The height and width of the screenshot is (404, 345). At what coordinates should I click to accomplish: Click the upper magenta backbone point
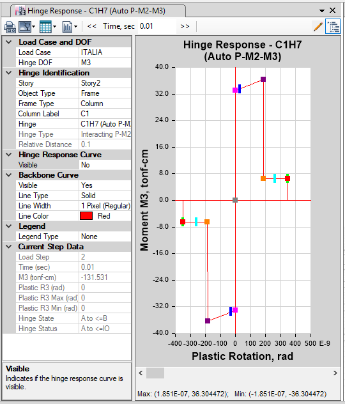pyautogui.click(x=235, y=90)
